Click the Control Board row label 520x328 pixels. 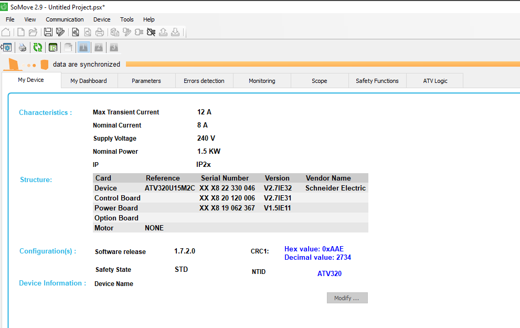[118, 198]
